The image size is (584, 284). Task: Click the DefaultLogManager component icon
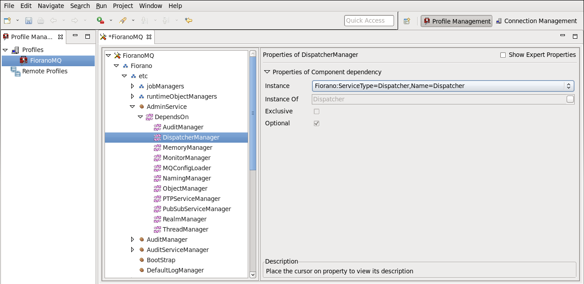(141, 270)
